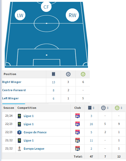Screen dimensions: 126x161
Task: Open Coupe de France competition link
Action: click(x=35, y=132)
